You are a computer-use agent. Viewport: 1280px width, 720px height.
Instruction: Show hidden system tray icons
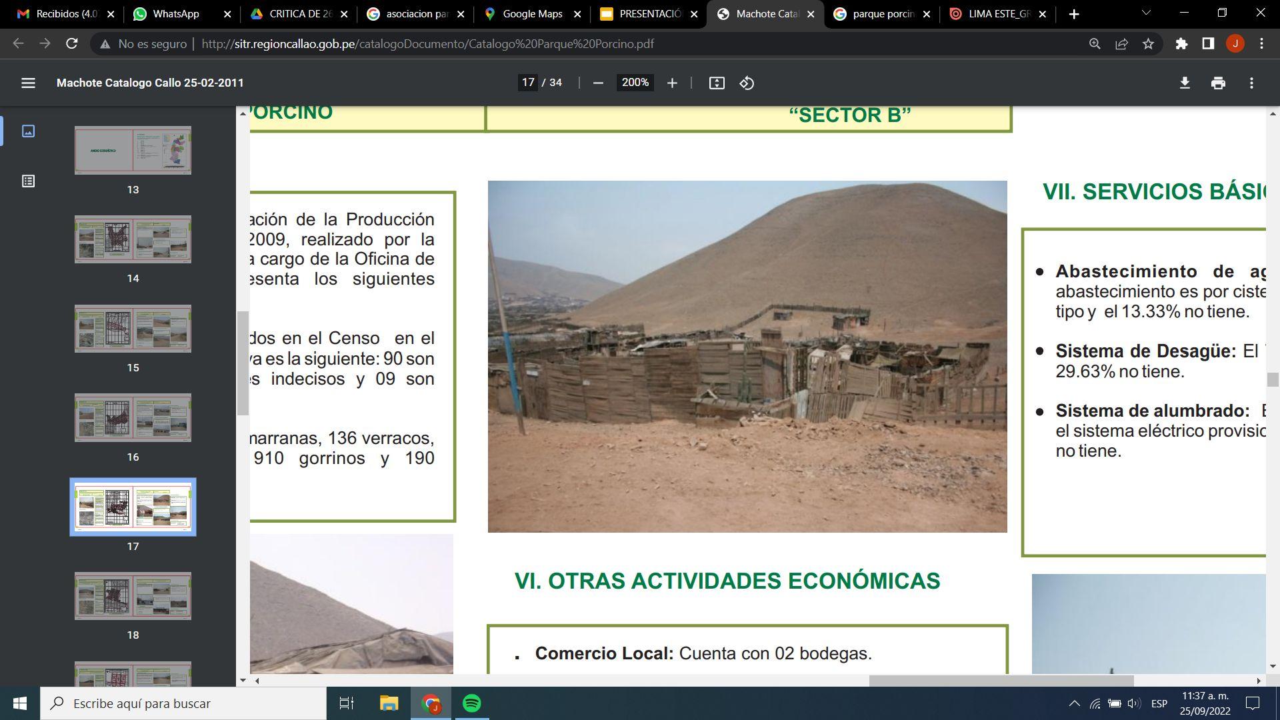pyautogui.click(x=1074, y=703)
